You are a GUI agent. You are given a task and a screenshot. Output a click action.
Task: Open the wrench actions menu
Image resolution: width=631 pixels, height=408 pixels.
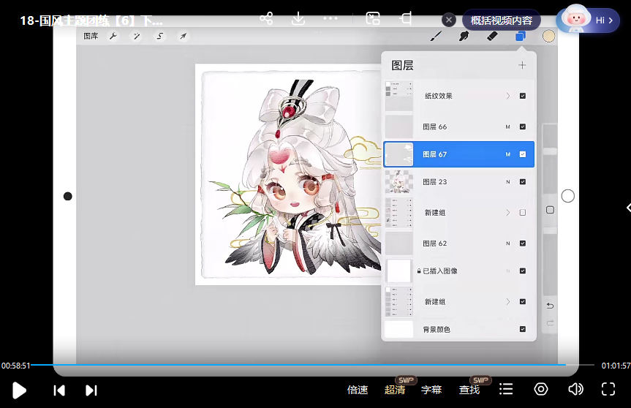[x=113, y=36]
